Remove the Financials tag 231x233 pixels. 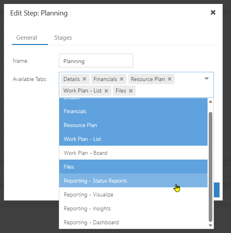pos(122,79)
